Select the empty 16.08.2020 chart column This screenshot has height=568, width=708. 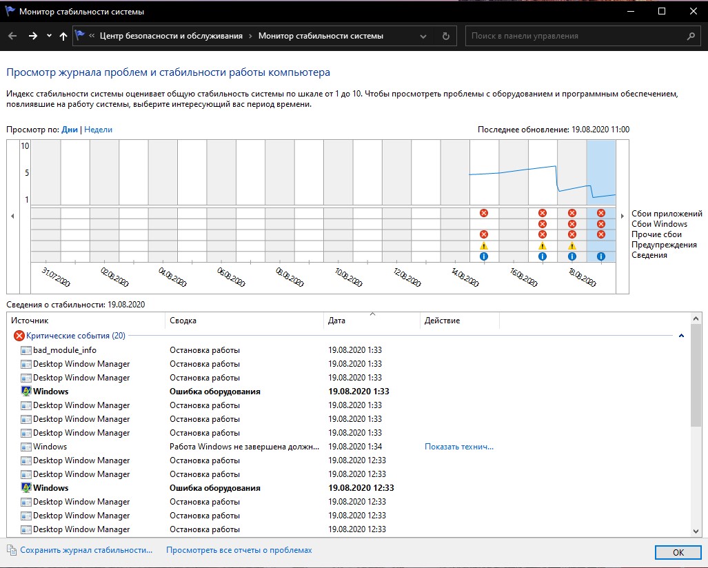(x=514, y=201)
